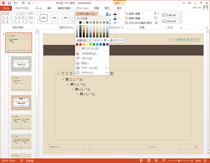Click the text outline A icon
Image resolution: width=210 pixels, height=163 pixels.
coord(115,18)
